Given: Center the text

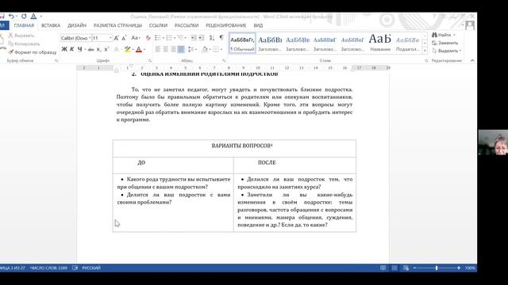Looking at the screenshot, I should 166,49.
